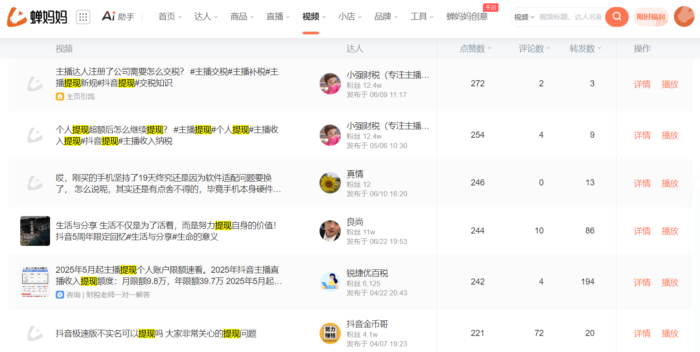This screenshot has height=352, width=700.
Task: Open thumbnail of 2025年5月起主播提现 video
Action: [35, 282]
